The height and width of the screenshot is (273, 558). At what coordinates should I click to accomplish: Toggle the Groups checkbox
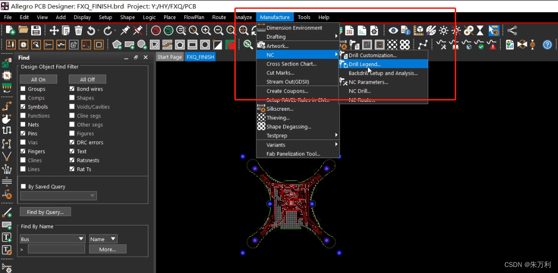23,89
